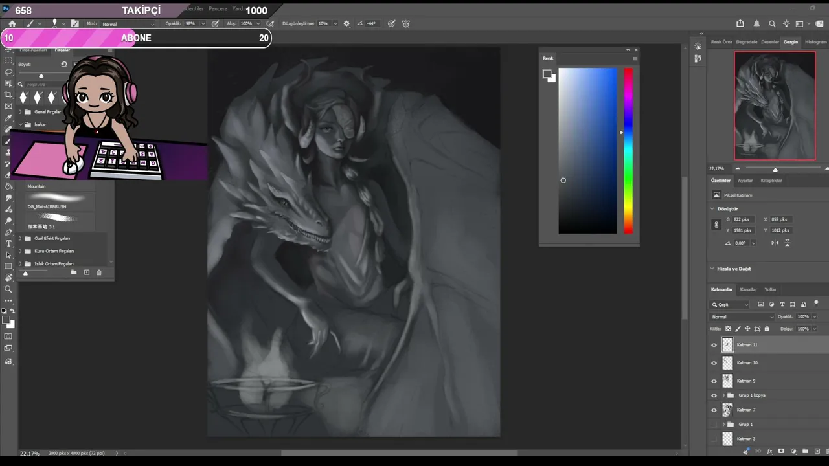Open the layer blend mode Normal dropdown
Image resolution: width=829 pixels, height=466 pixels.
click(x=742, y=317)
